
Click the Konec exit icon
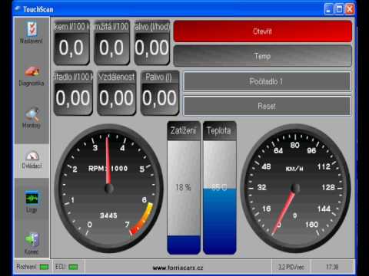32,239
